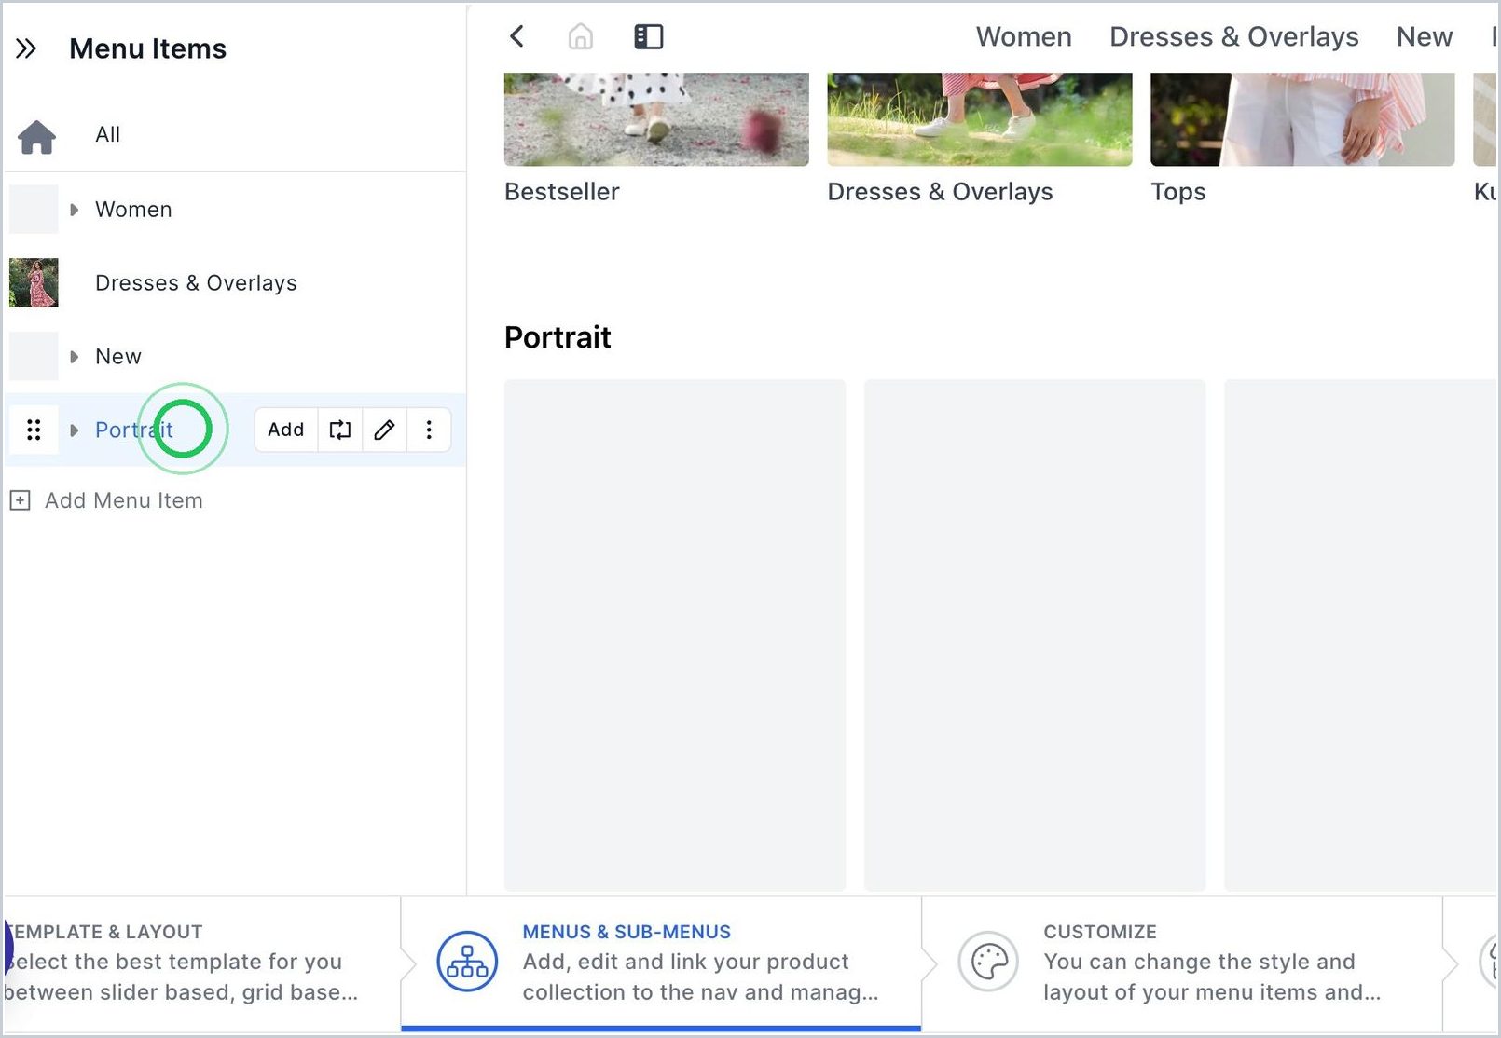Select the All home icon
Screen dimensions: 1501x1038
(36, 136)
